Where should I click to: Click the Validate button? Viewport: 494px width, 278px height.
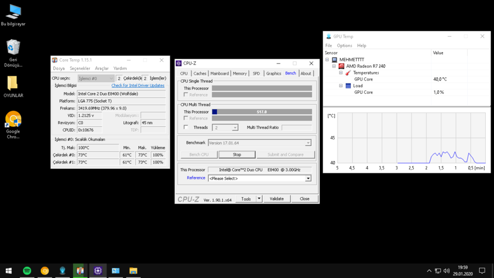[277, 199]
